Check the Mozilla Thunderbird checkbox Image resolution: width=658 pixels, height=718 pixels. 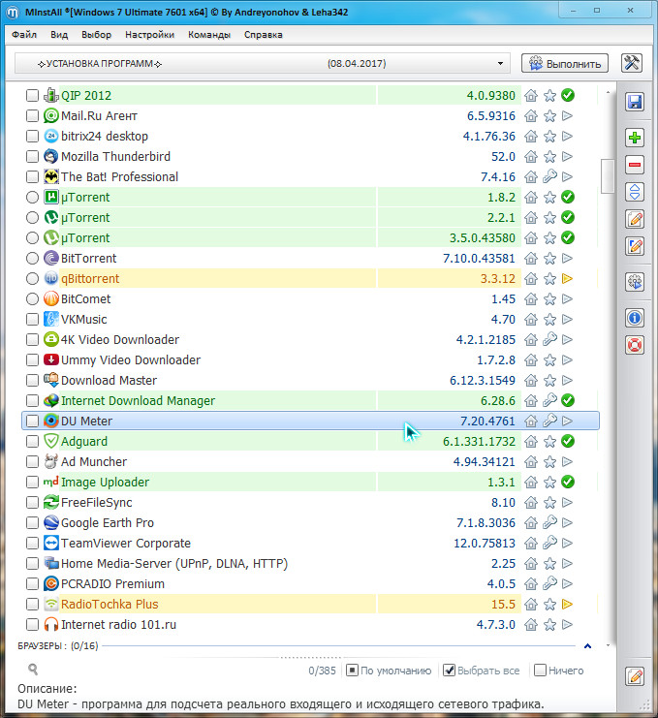32,156
